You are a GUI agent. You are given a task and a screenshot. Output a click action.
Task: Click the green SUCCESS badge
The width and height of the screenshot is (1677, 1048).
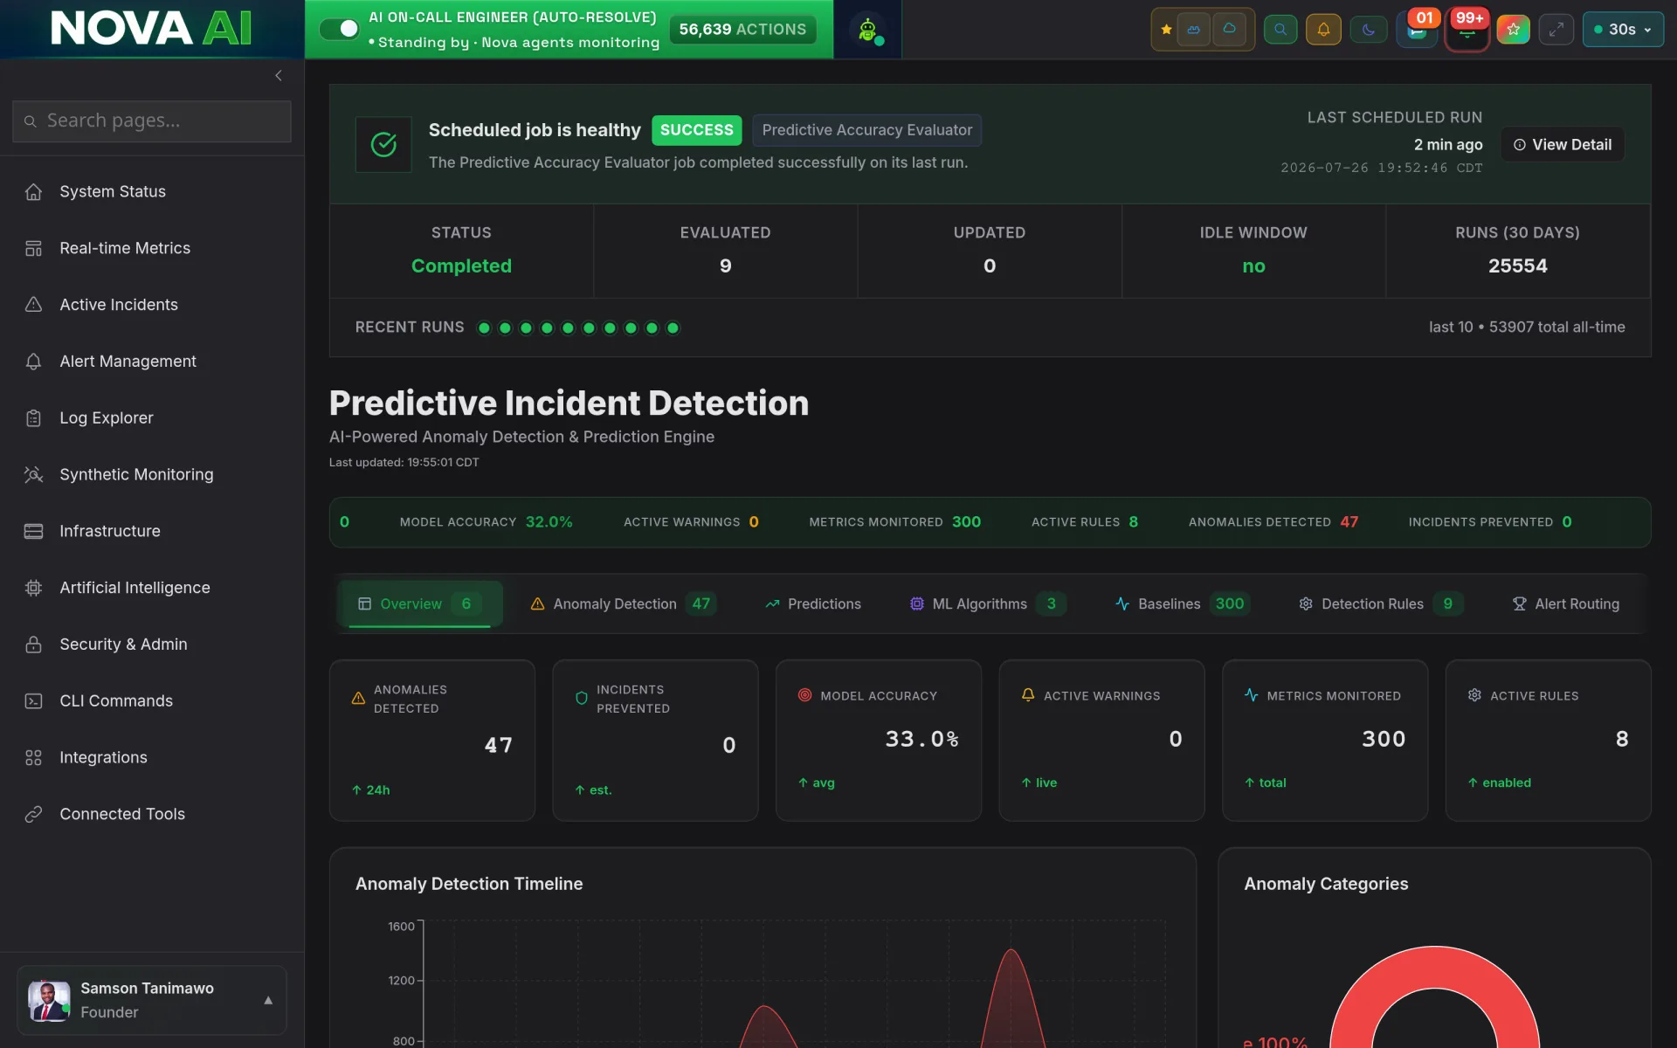tap(696, 130)
